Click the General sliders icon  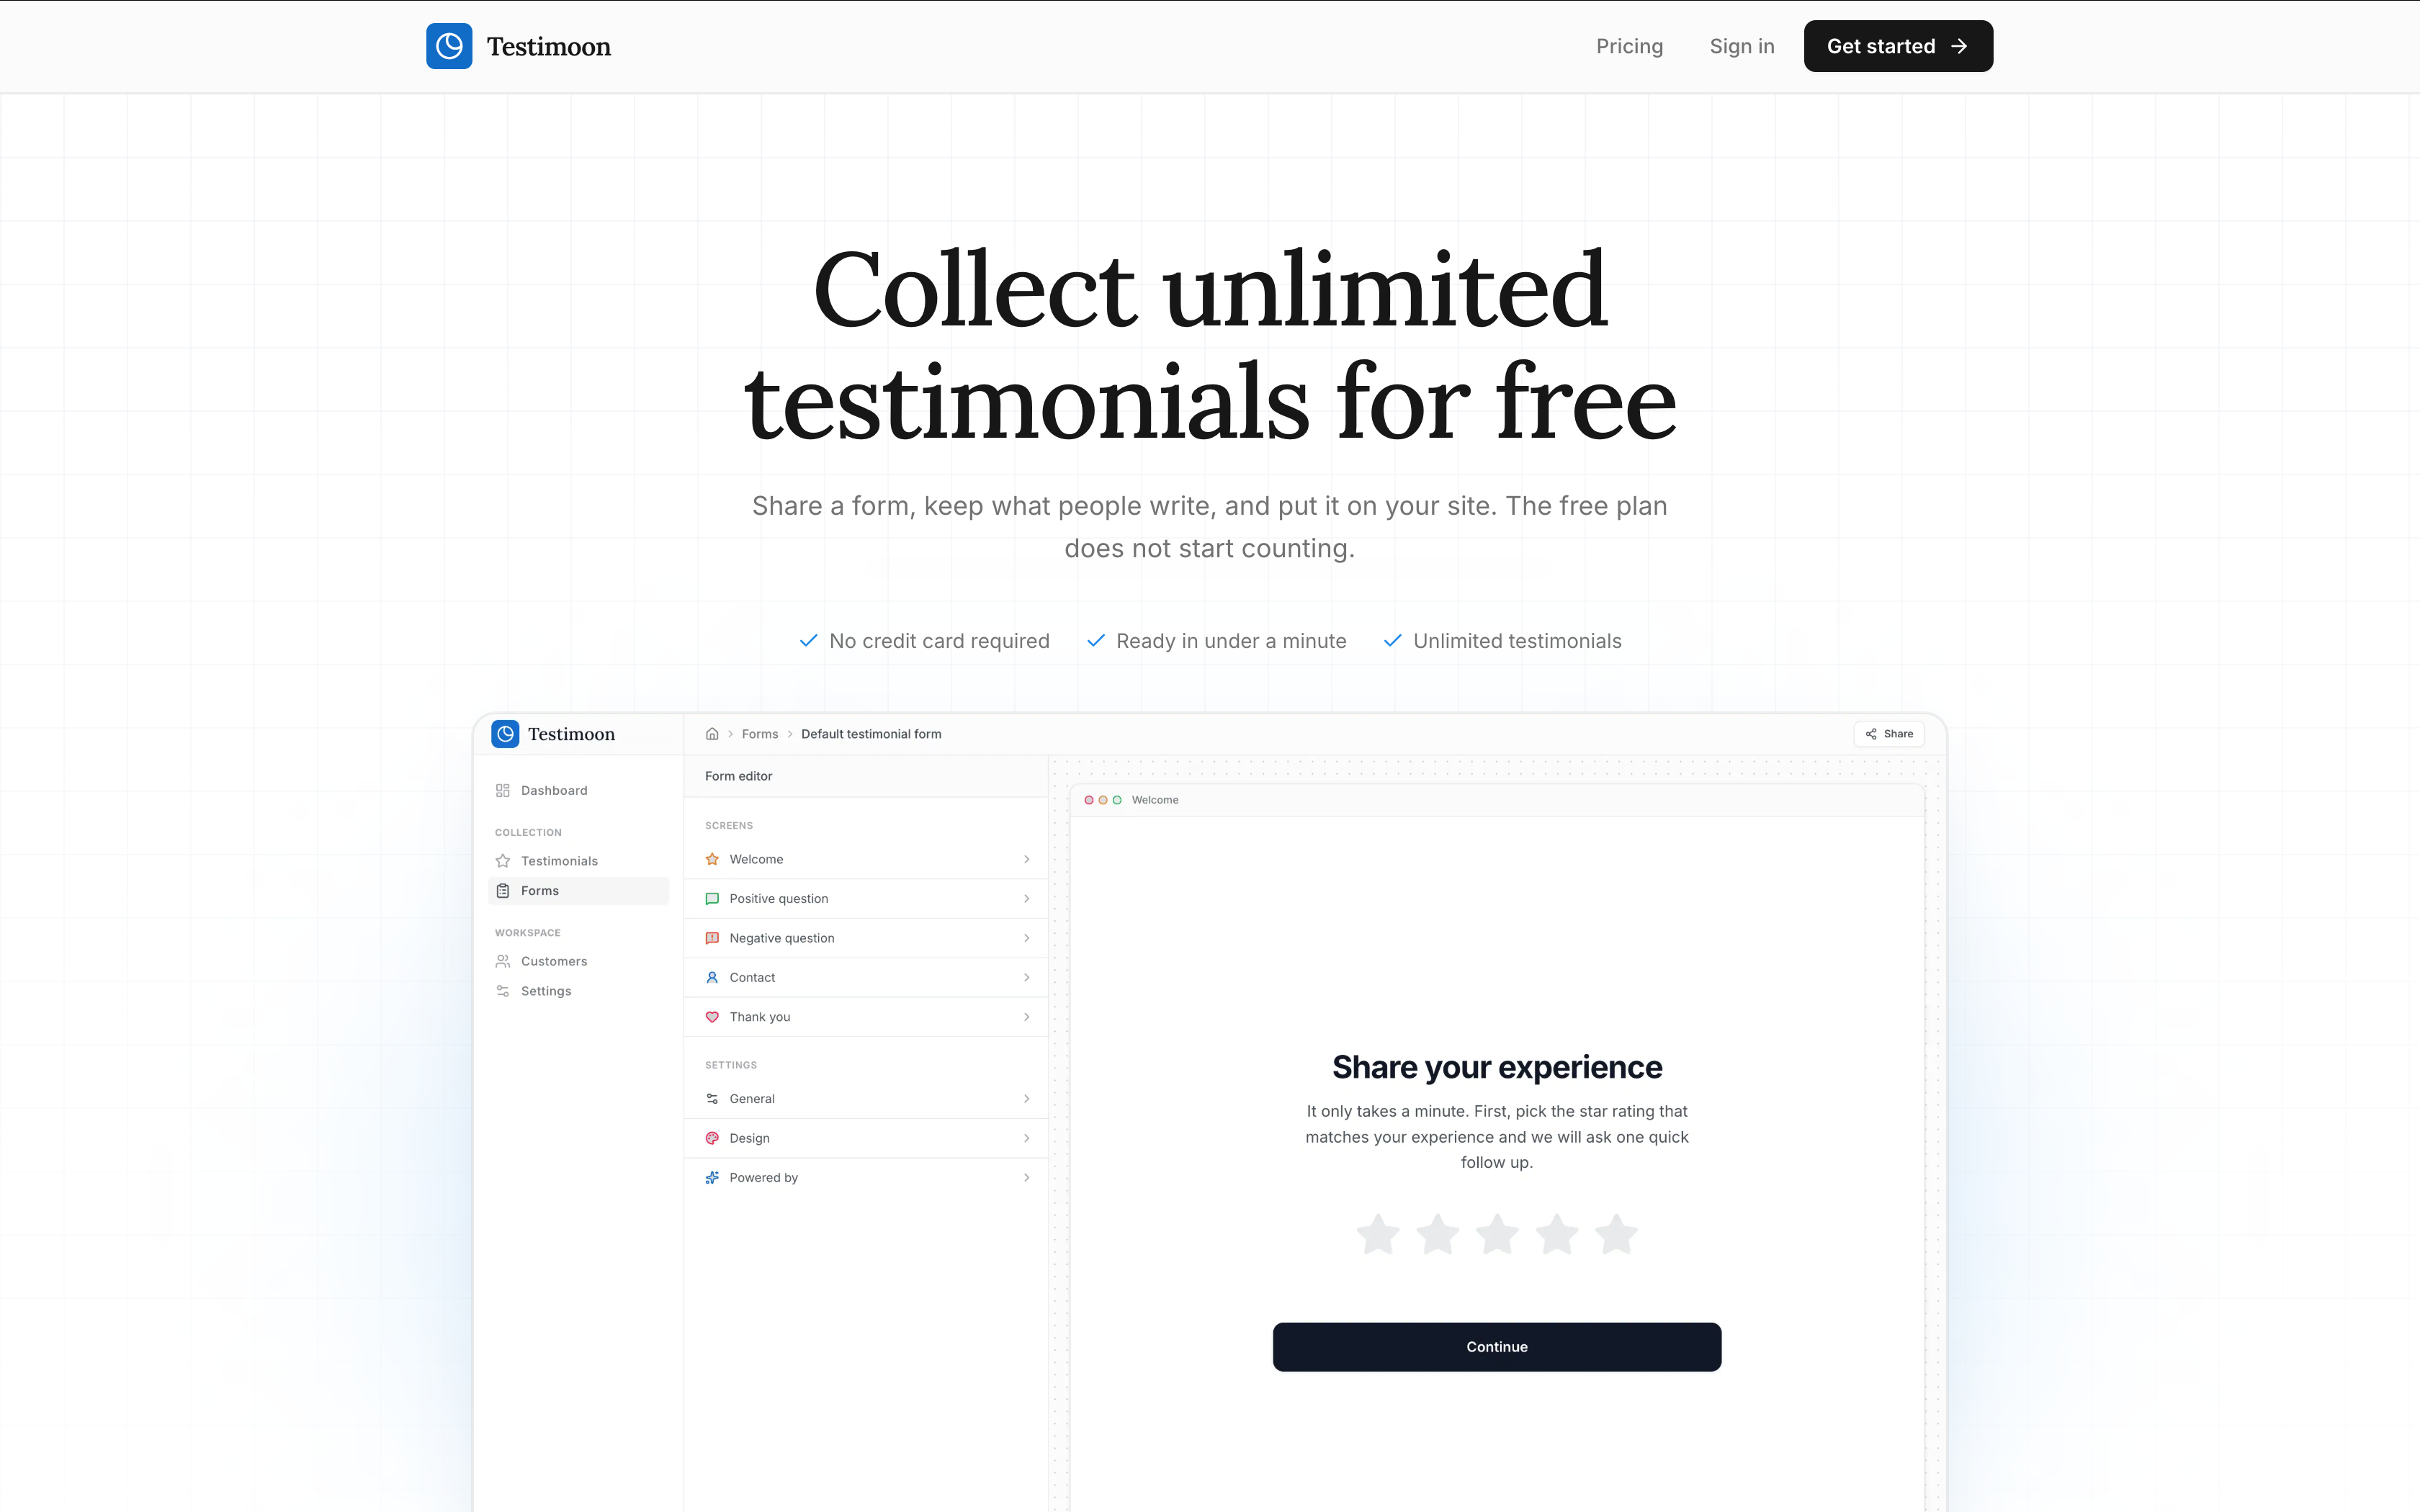712,1099
